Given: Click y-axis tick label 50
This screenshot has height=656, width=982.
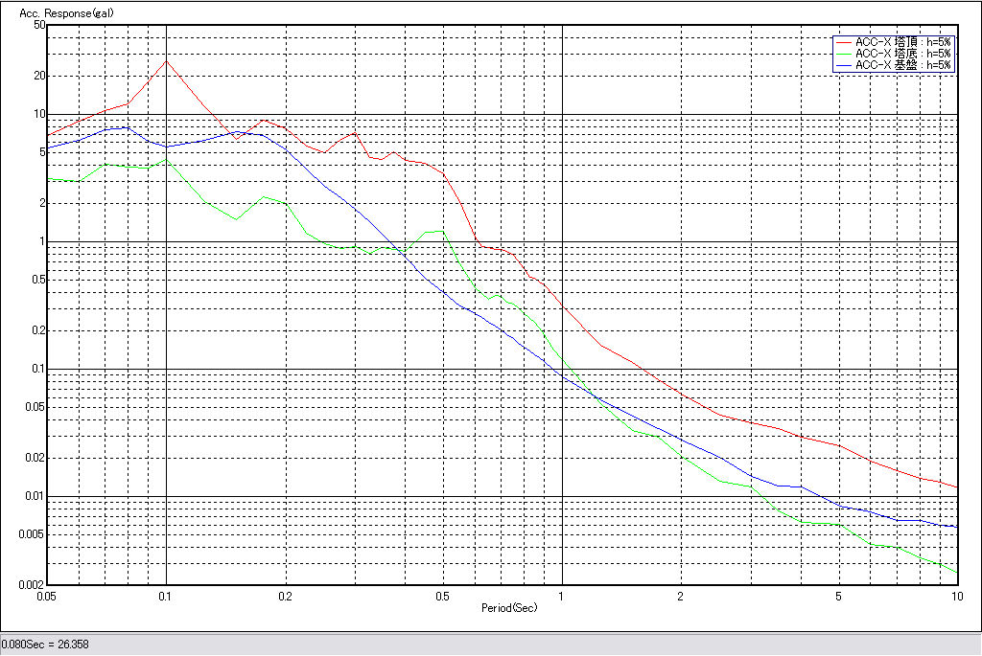Looking at the screenshot, I should pos(39,25).
